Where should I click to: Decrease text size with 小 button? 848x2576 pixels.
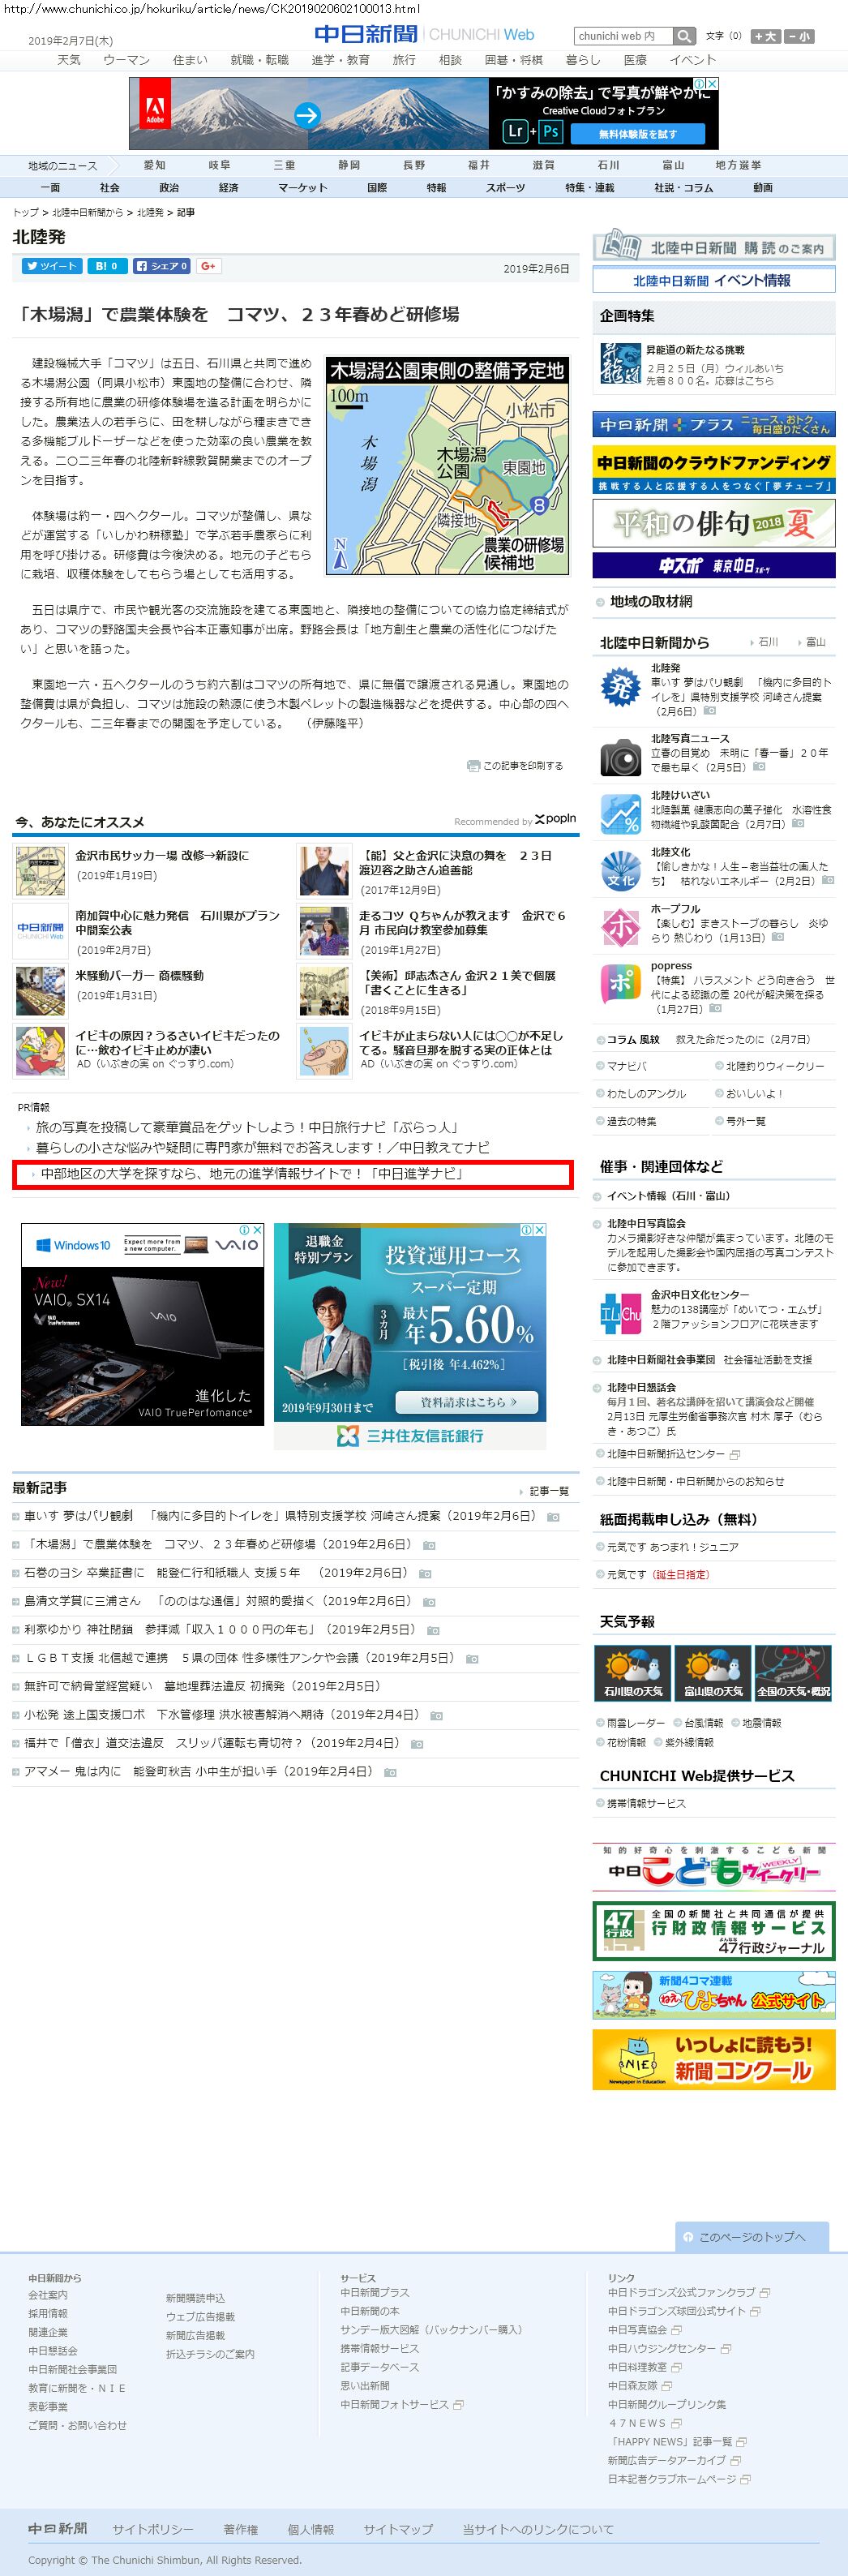pyautogui.click(x=799, y=36)
